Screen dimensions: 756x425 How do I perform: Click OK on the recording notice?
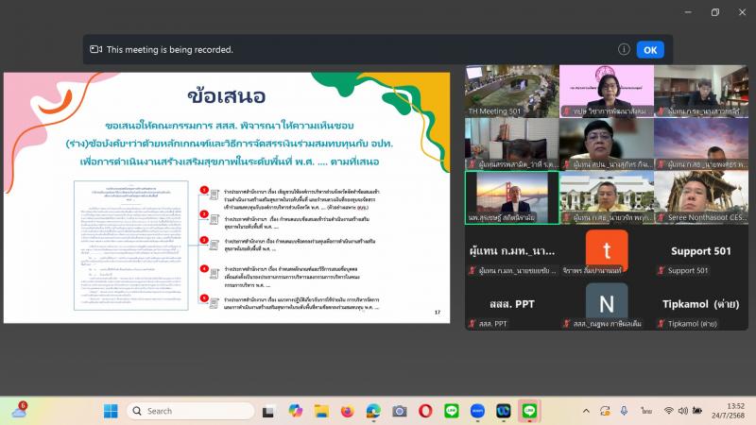650,50
